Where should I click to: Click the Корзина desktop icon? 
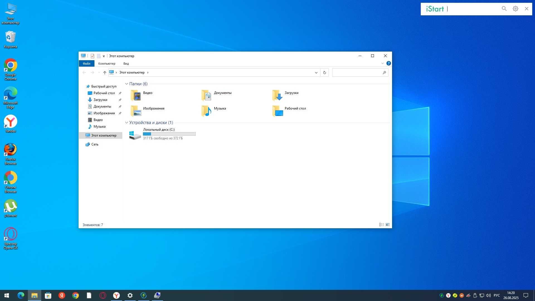tap(10, 40)
